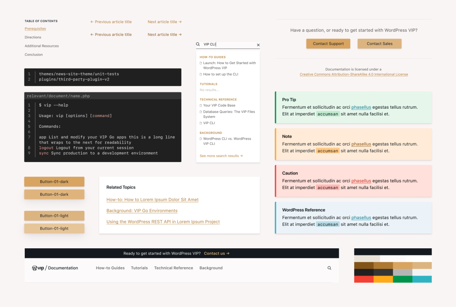This screenshot has height=307, width=456.
Task: Pick the beige swatch in the palette
Action: tap(367, 258)
